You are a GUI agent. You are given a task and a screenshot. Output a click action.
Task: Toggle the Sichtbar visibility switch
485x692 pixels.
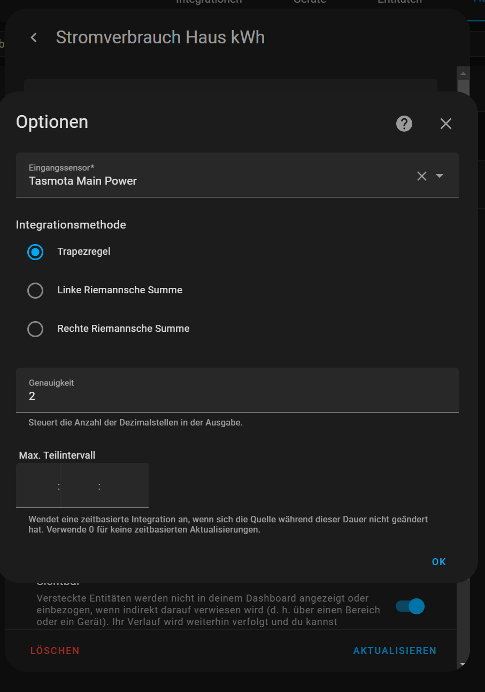pos(410,606)
